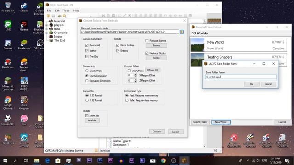Disable the Replace Blocks checkbox
Viewport: 294px width, 165px height.
pyautogui.click(x=147, y=53)
